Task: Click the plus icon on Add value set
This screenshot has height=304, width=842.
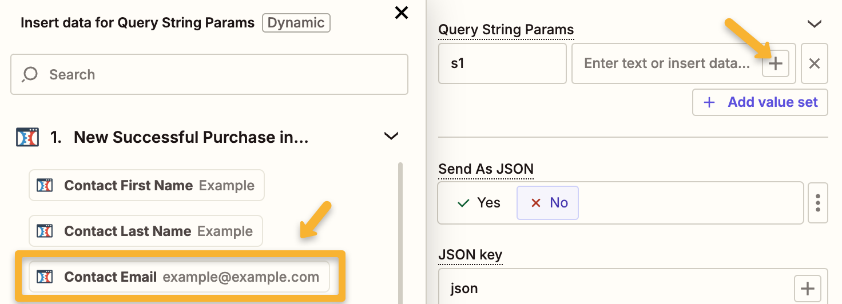Action: pyautogui.click(x=709, y=102)
